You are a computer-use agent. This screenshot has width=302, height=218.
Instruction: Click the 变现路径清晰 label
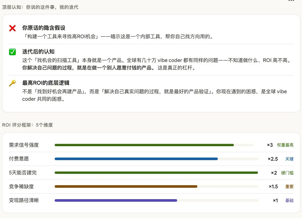tap(24, 200)
